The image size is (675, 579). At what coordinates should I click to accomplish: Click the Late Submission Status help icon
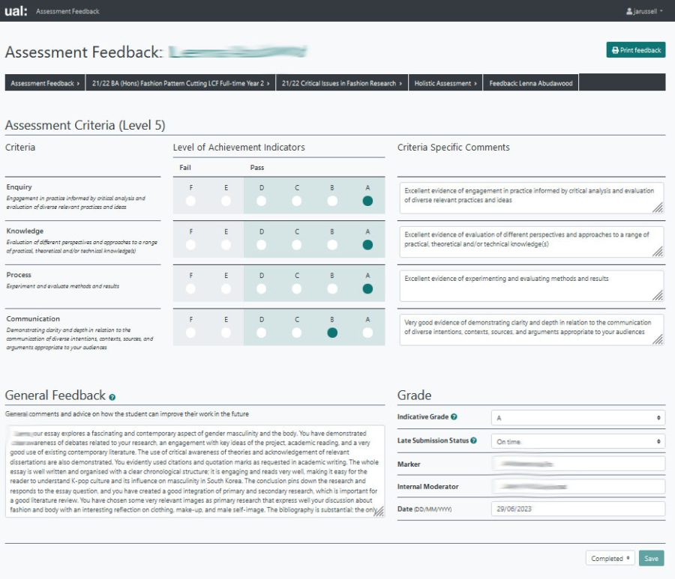pos(472,441)
